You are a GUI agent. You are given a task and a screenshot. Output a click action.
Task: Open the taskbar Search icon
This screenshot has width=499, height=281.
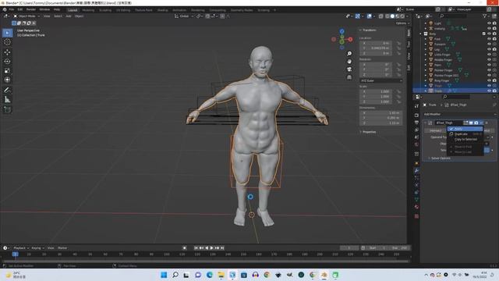pos(175,275)
